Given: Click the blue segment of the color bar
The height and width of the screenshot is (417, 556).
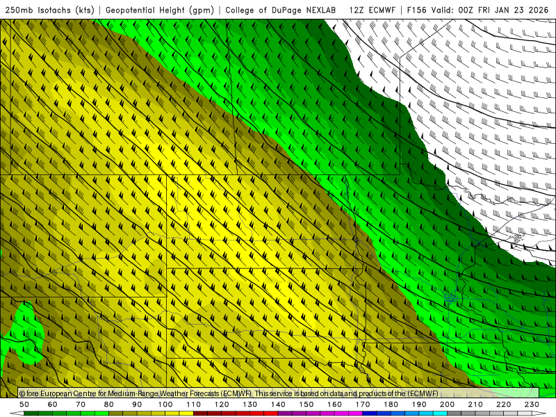Looking at the screenshot, I should tap(405, 414).
